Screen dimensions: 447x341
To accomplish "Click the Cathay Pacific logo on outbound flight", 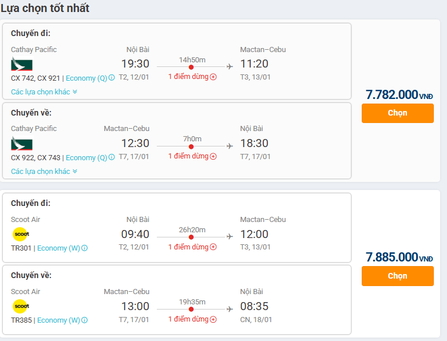I will point(22,65).
